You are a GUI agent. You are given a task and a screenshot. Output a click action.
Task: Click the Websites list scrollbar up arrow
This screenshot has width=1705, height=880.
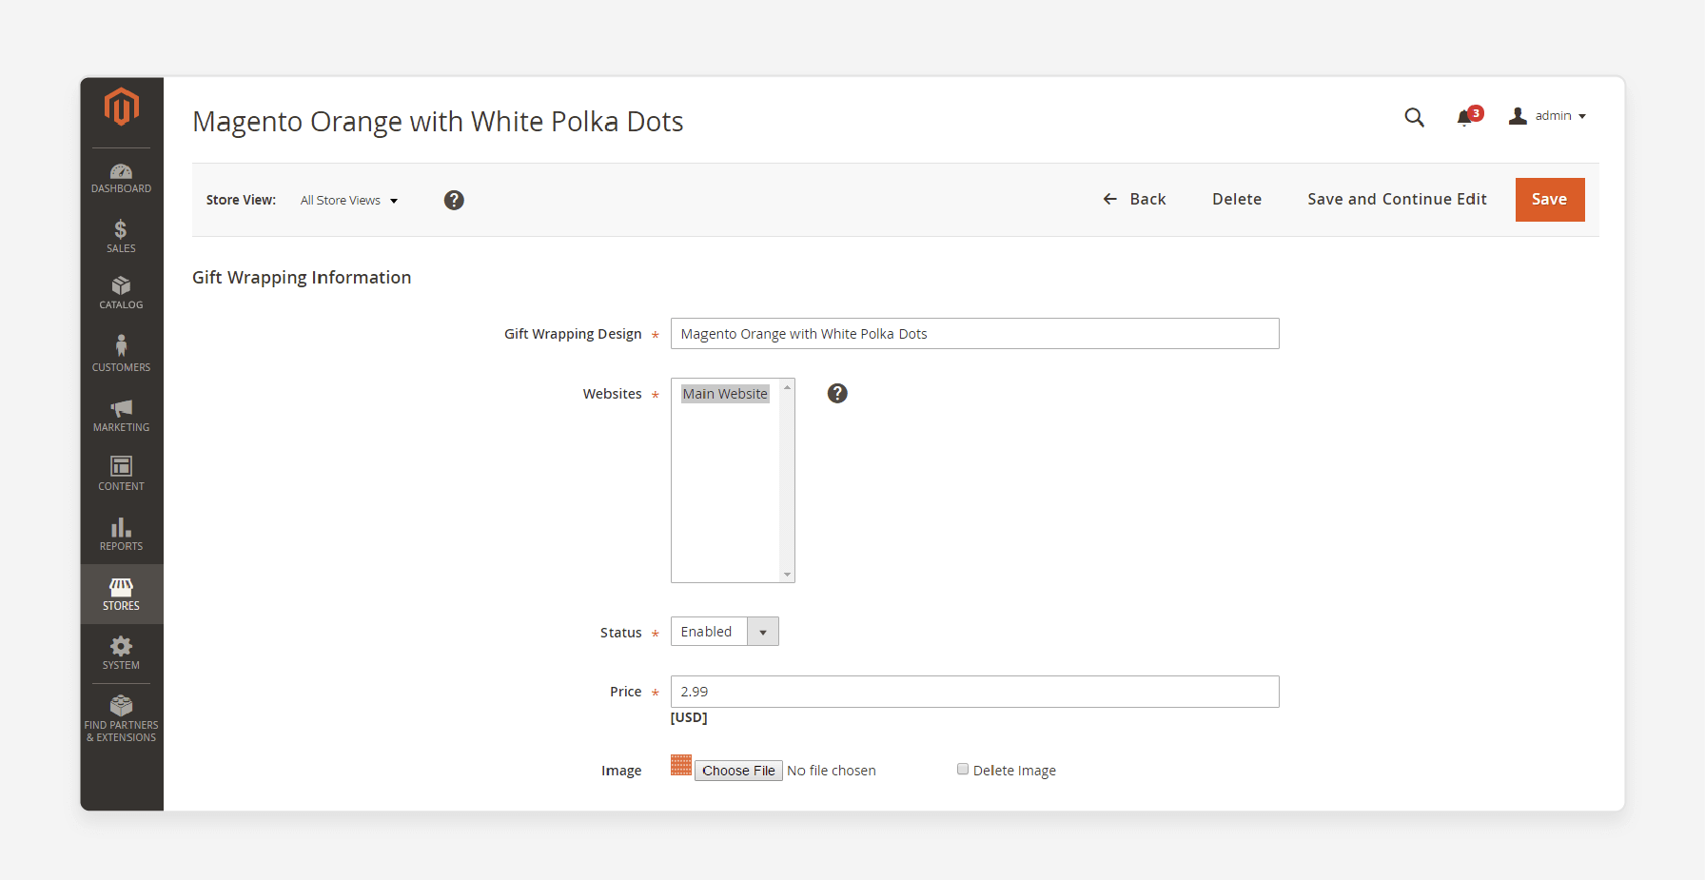point(787,387)
